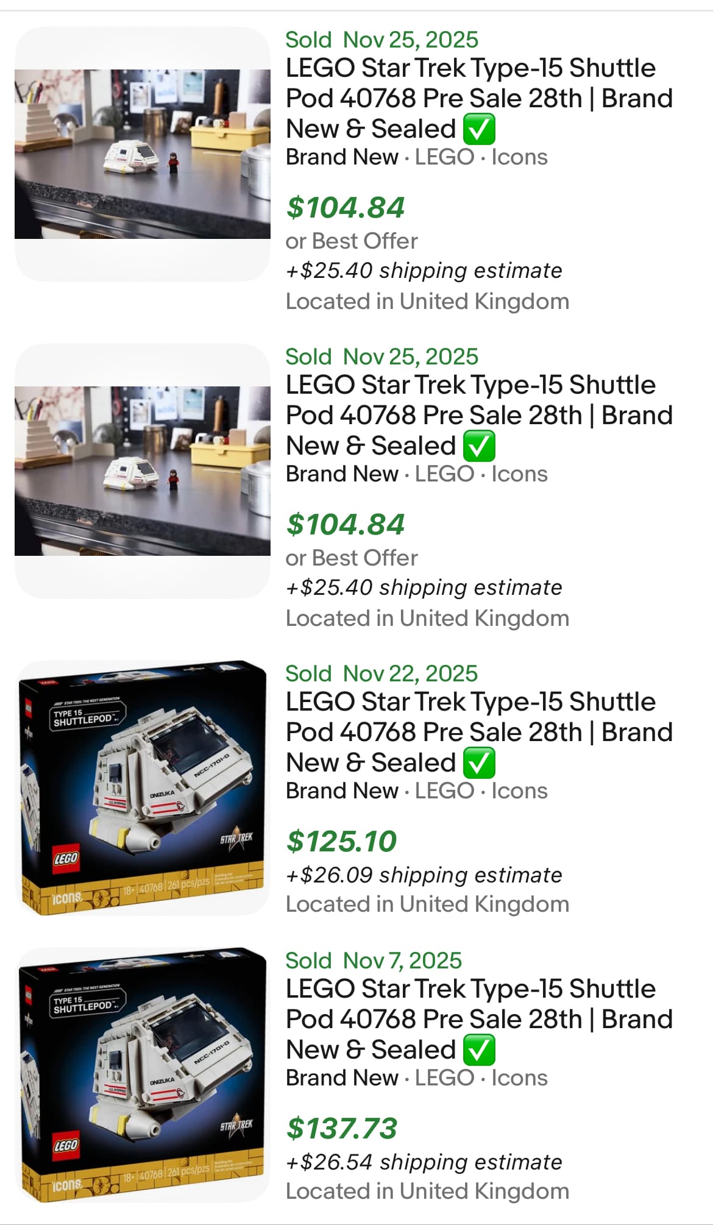Click green checkmark icon in the first listing title
This screenshot has width=713, height=1225.
(479, 129)
